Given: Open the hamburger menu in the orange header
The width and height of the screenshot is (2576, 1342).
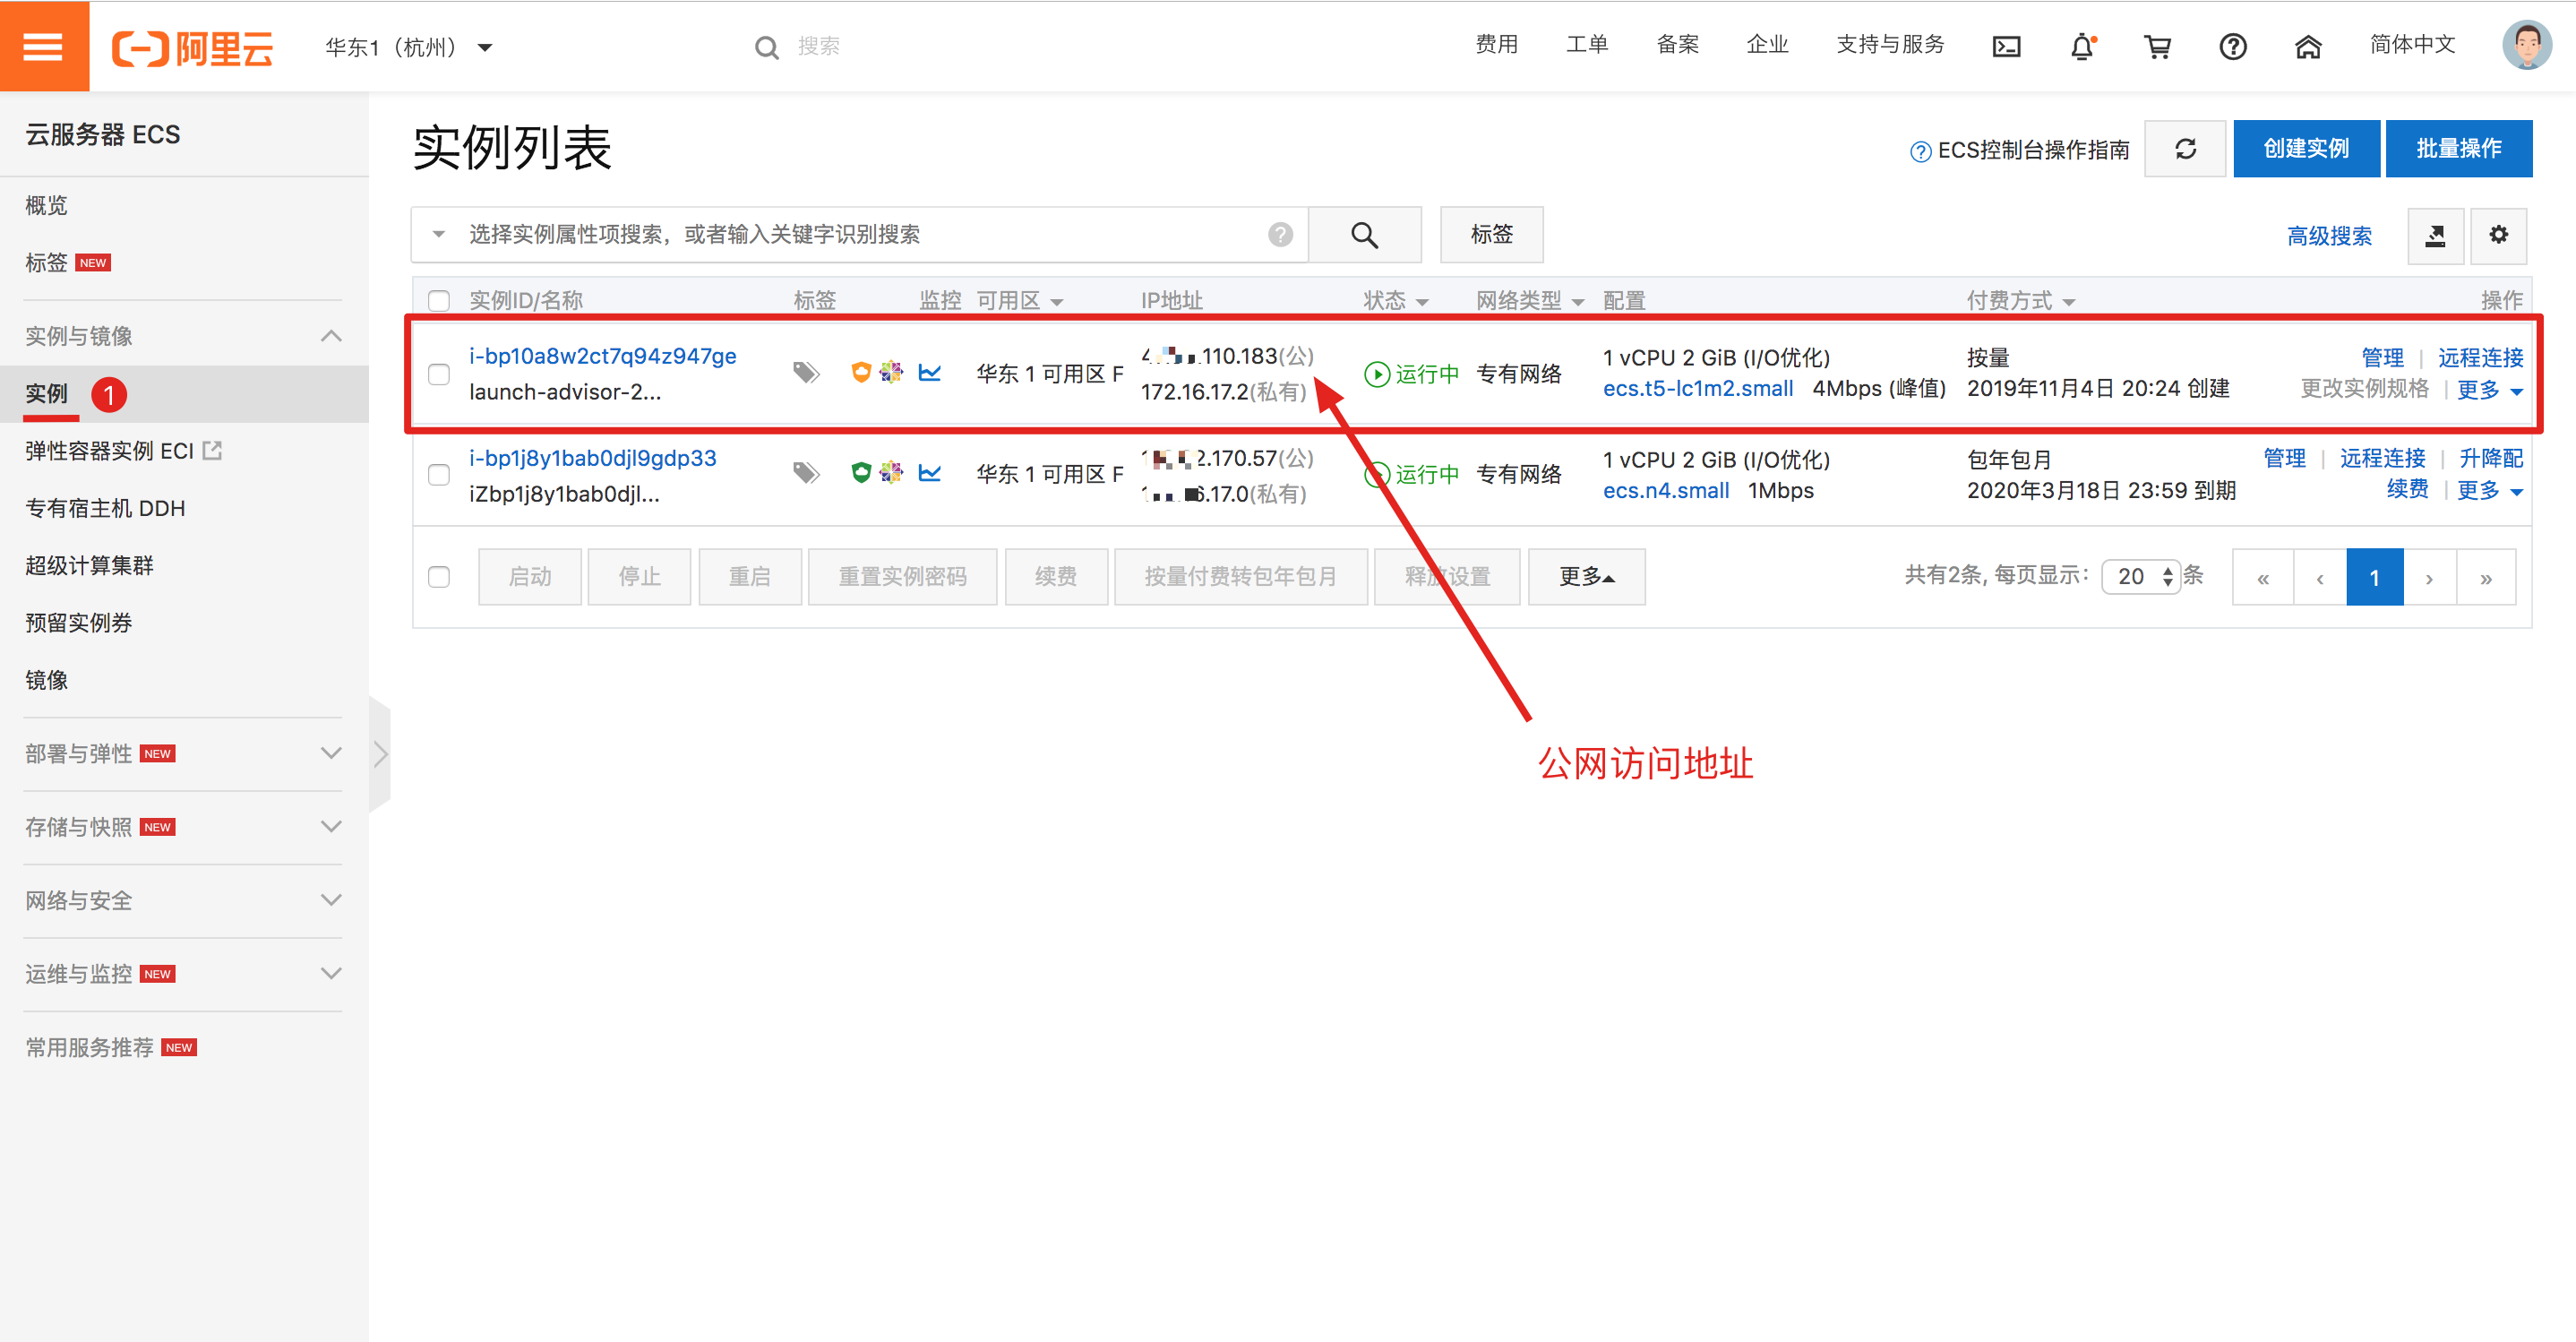Looking at the screenshot, I should [x=43, y=46].
